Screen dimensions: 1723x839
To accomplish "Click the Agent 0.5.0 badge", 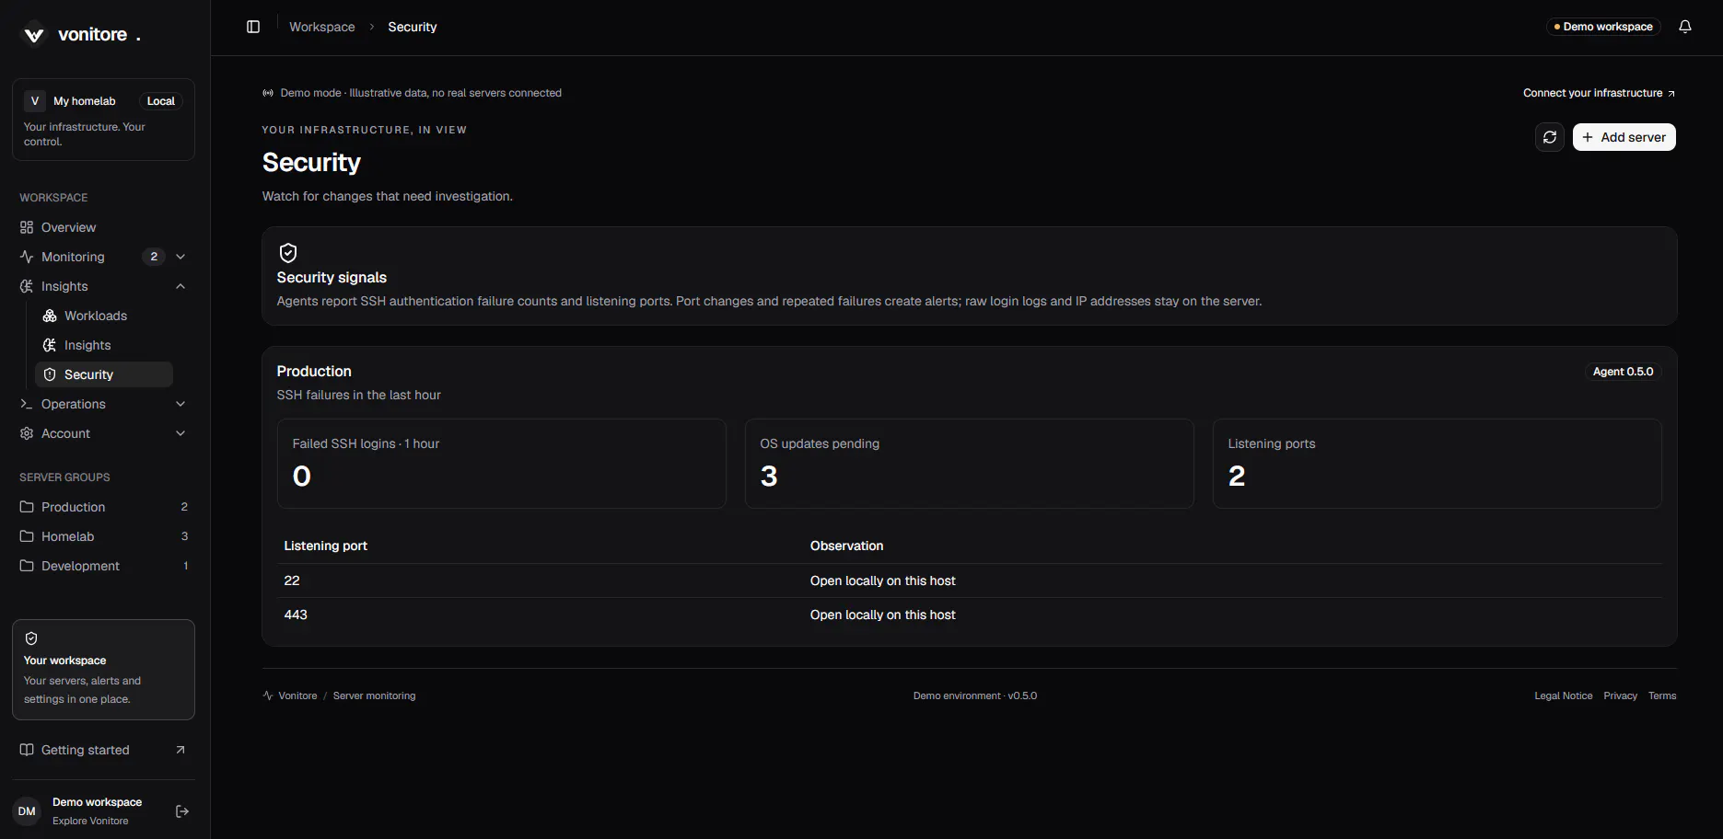I will [1623, 372].
